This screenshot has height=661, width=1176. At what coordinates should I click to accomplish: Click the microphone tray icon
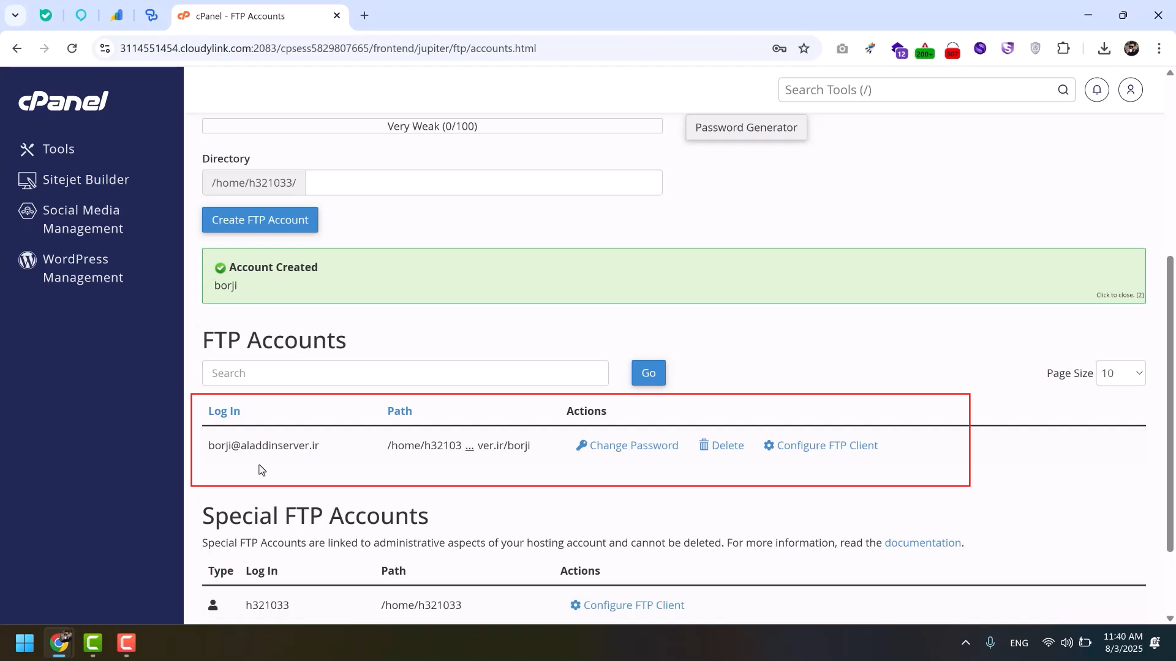[990, 643]
